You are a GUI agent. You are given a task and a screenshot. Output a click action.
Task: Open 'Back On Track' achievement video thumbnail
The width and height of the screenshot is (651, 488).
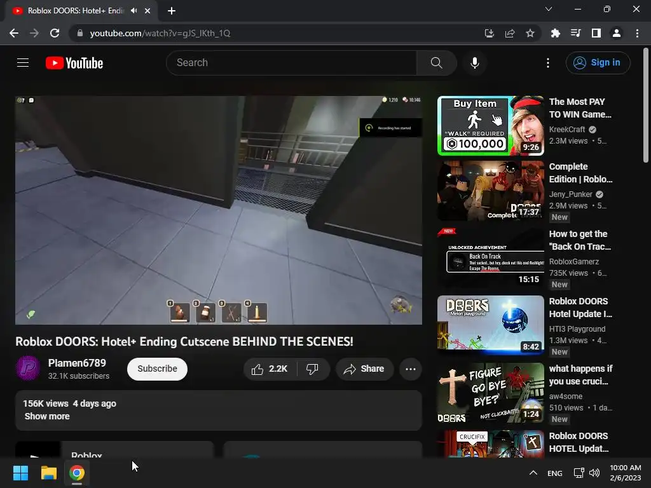[490, 258]
